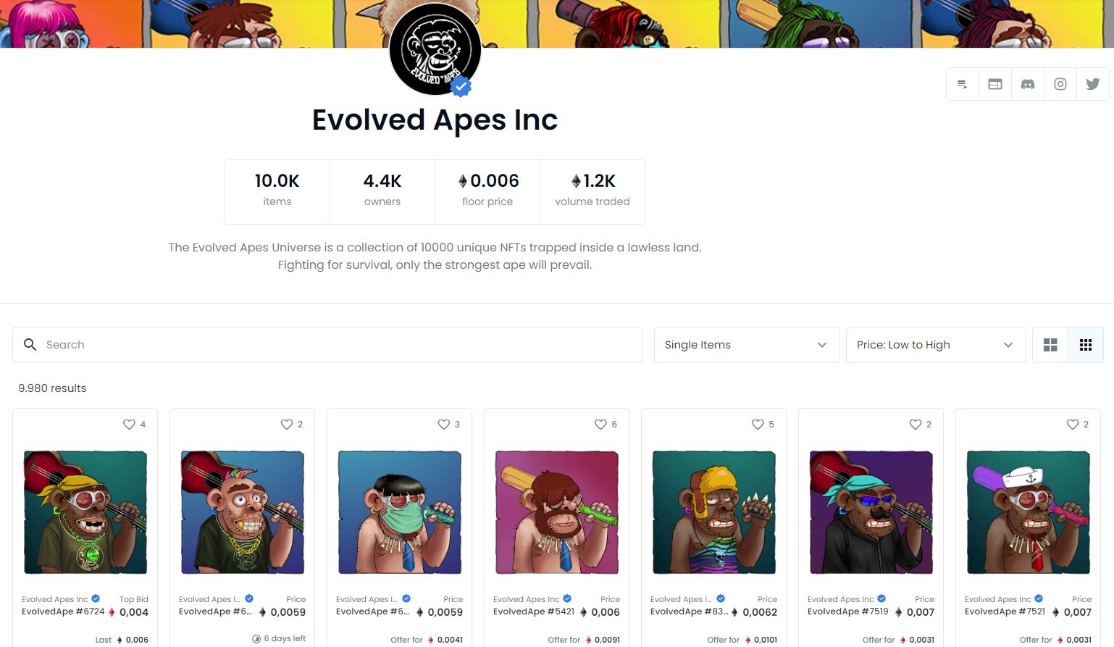Favorite EvolvedApe #6724 with heart icon
The image size is (1114, 647).
pyautogui.click(x=129, y=425)
